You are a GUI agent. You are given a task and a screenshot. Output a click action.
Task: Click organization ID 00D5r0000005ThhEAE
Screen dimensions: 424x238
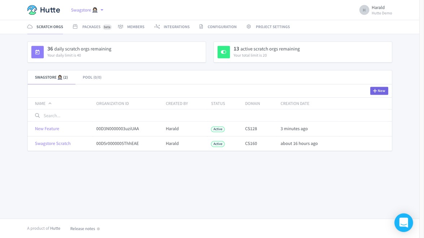pos(118,144)
